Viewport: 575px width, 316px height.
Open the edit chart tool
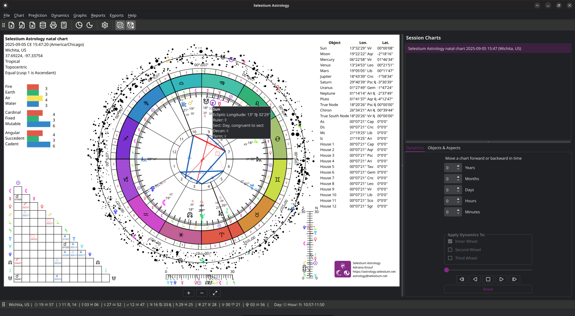tap(22, 25)
